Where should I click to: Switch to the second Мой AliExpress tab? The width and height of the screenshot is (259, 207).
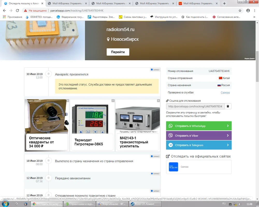pyautogui.click(x=111, y=3)
